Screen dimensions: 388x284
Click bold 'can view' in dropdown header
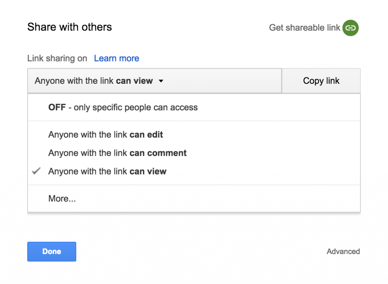click(134, 81)
